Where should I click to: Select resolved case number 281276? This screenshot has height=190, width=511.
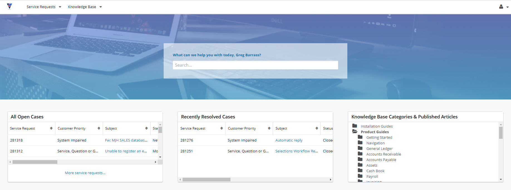tap(187, 140)
